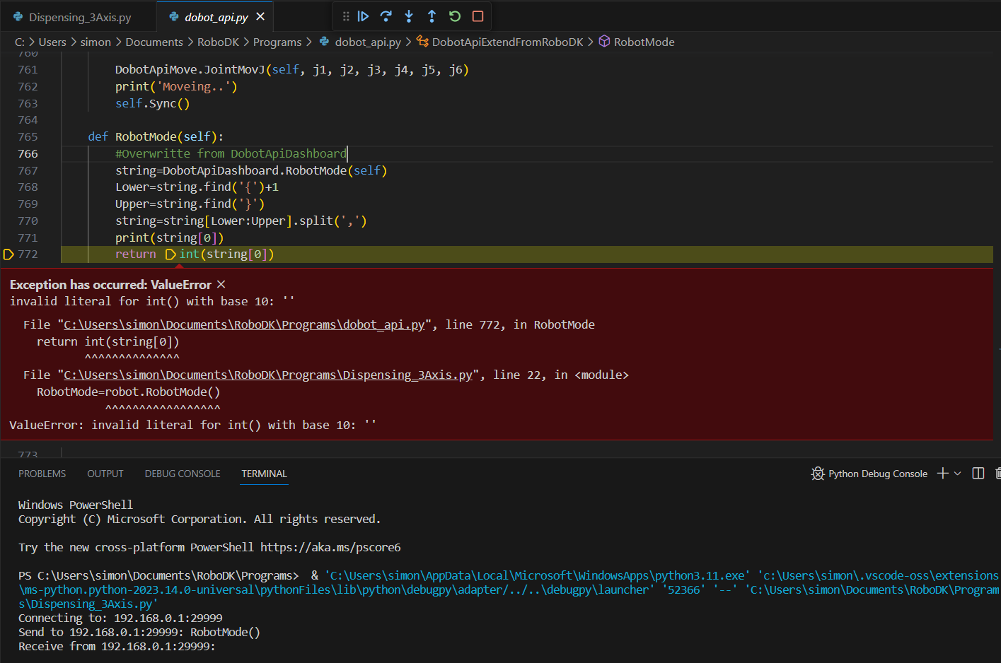Click the Step Out arrow icon
The image size is (1001, 663).
tap(432, 16)
